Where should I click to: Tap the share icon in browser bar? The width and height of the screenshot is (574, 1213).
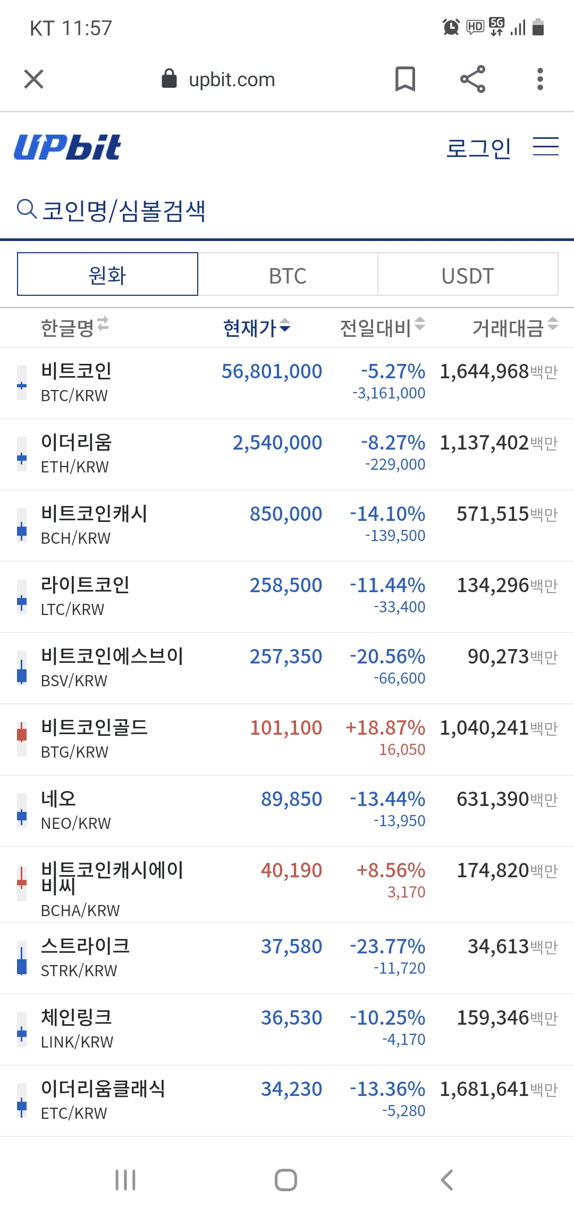click(472, 79)
